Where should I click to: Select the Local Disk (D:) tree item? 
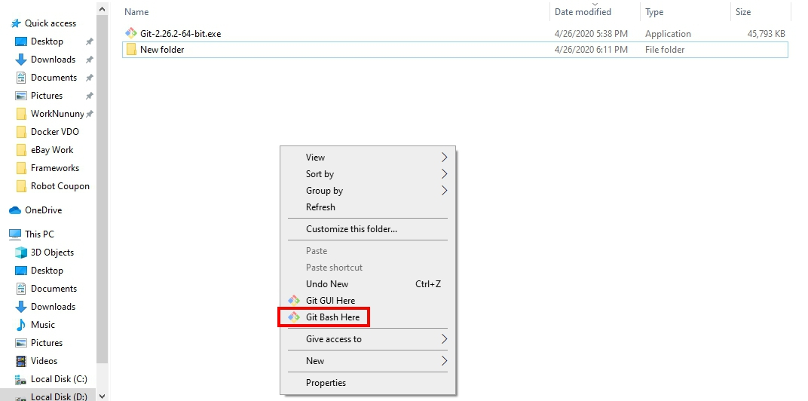click(48, 396)
